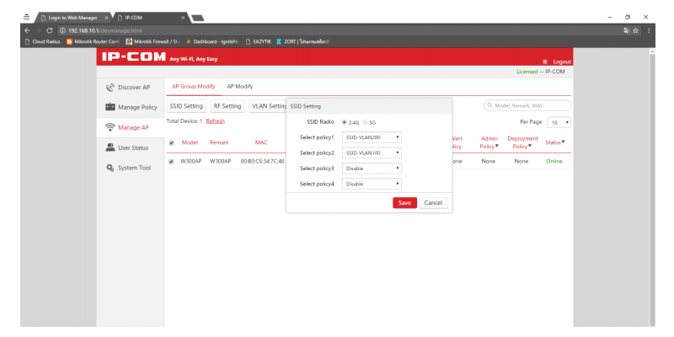Uncheck the W300AP device row checkbox
674x337 pixels.
coord(171,162)
